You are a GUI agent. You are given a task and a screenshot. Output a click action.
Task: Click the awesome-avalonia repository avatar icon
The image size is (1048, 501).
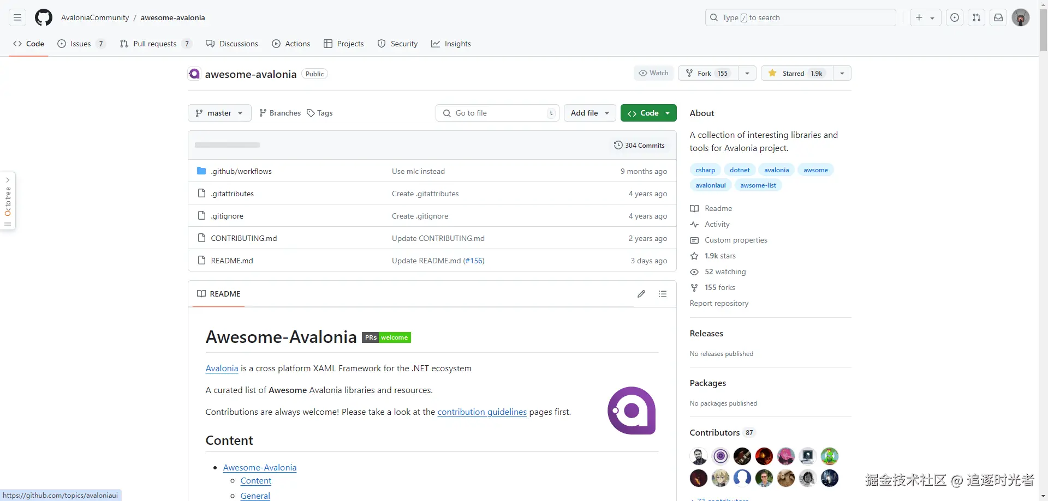[x=194, y=74]
